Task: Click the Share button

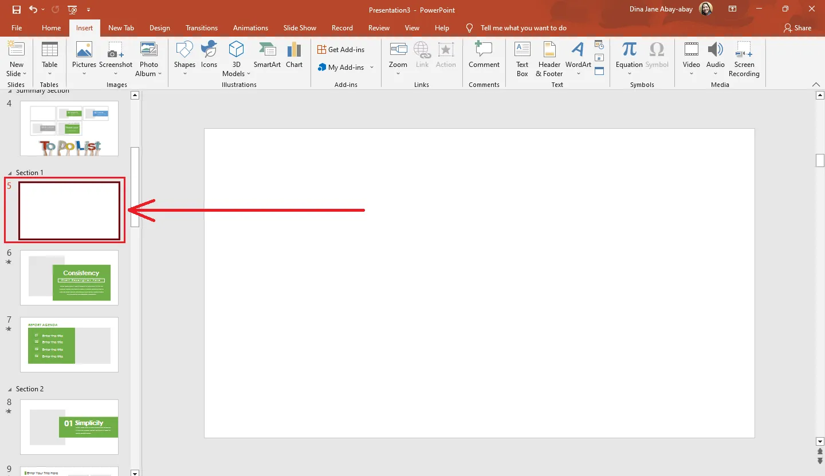Action: tap(797, 27)
